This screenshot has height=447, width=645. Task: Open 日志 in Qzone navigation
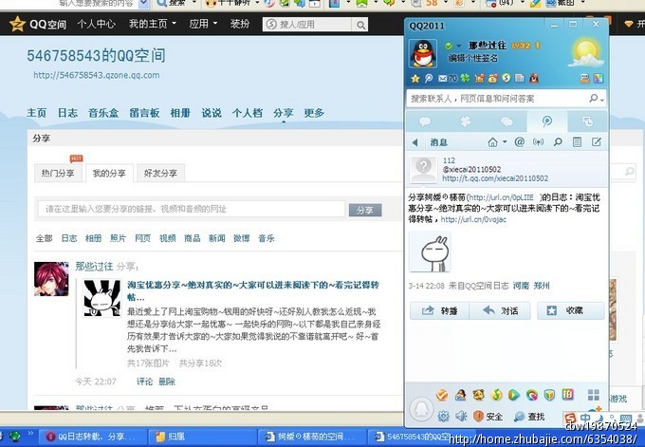point(67,113)
